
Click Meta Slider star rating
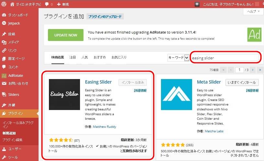173,145
